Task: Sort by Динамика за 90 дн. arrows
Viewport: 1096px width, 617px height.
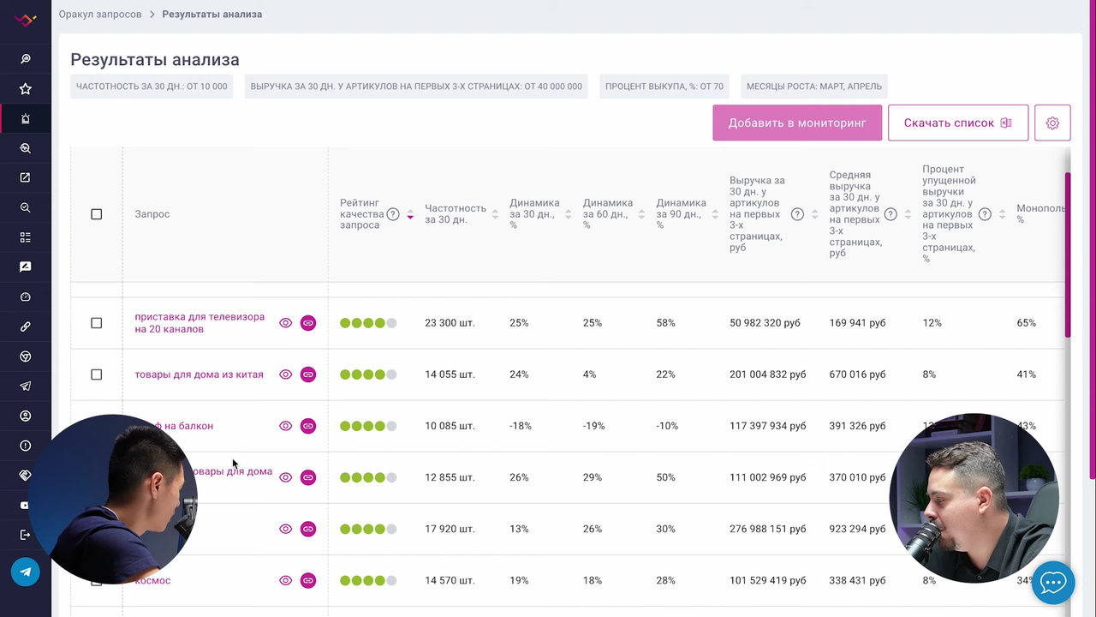Action: [x=715, y=214]
